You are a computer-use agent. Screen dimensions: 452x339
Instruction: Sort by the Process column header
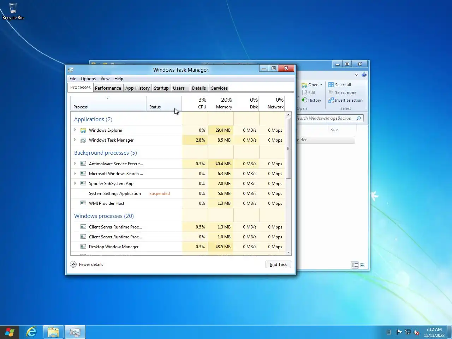[108, 103]
